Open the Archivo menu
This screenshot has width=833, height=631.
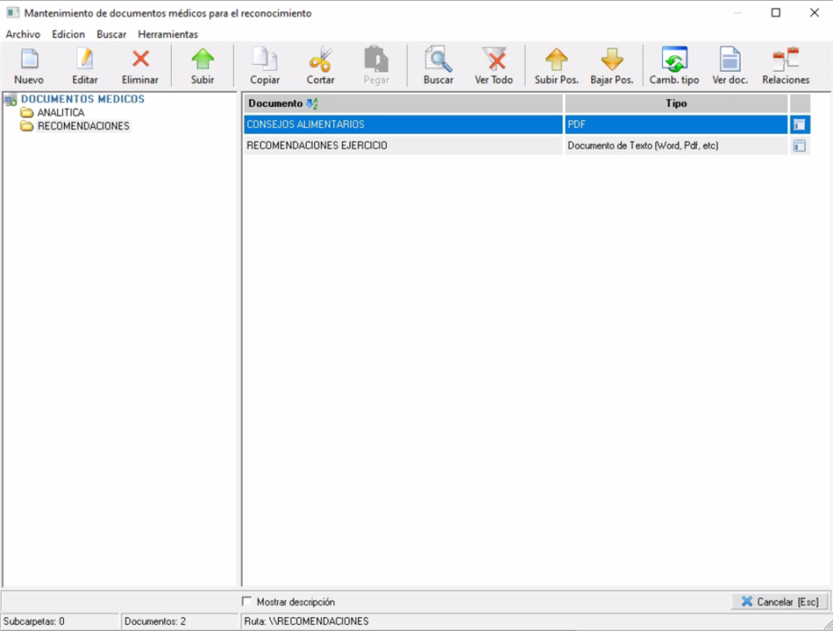[x=23, y=34]
